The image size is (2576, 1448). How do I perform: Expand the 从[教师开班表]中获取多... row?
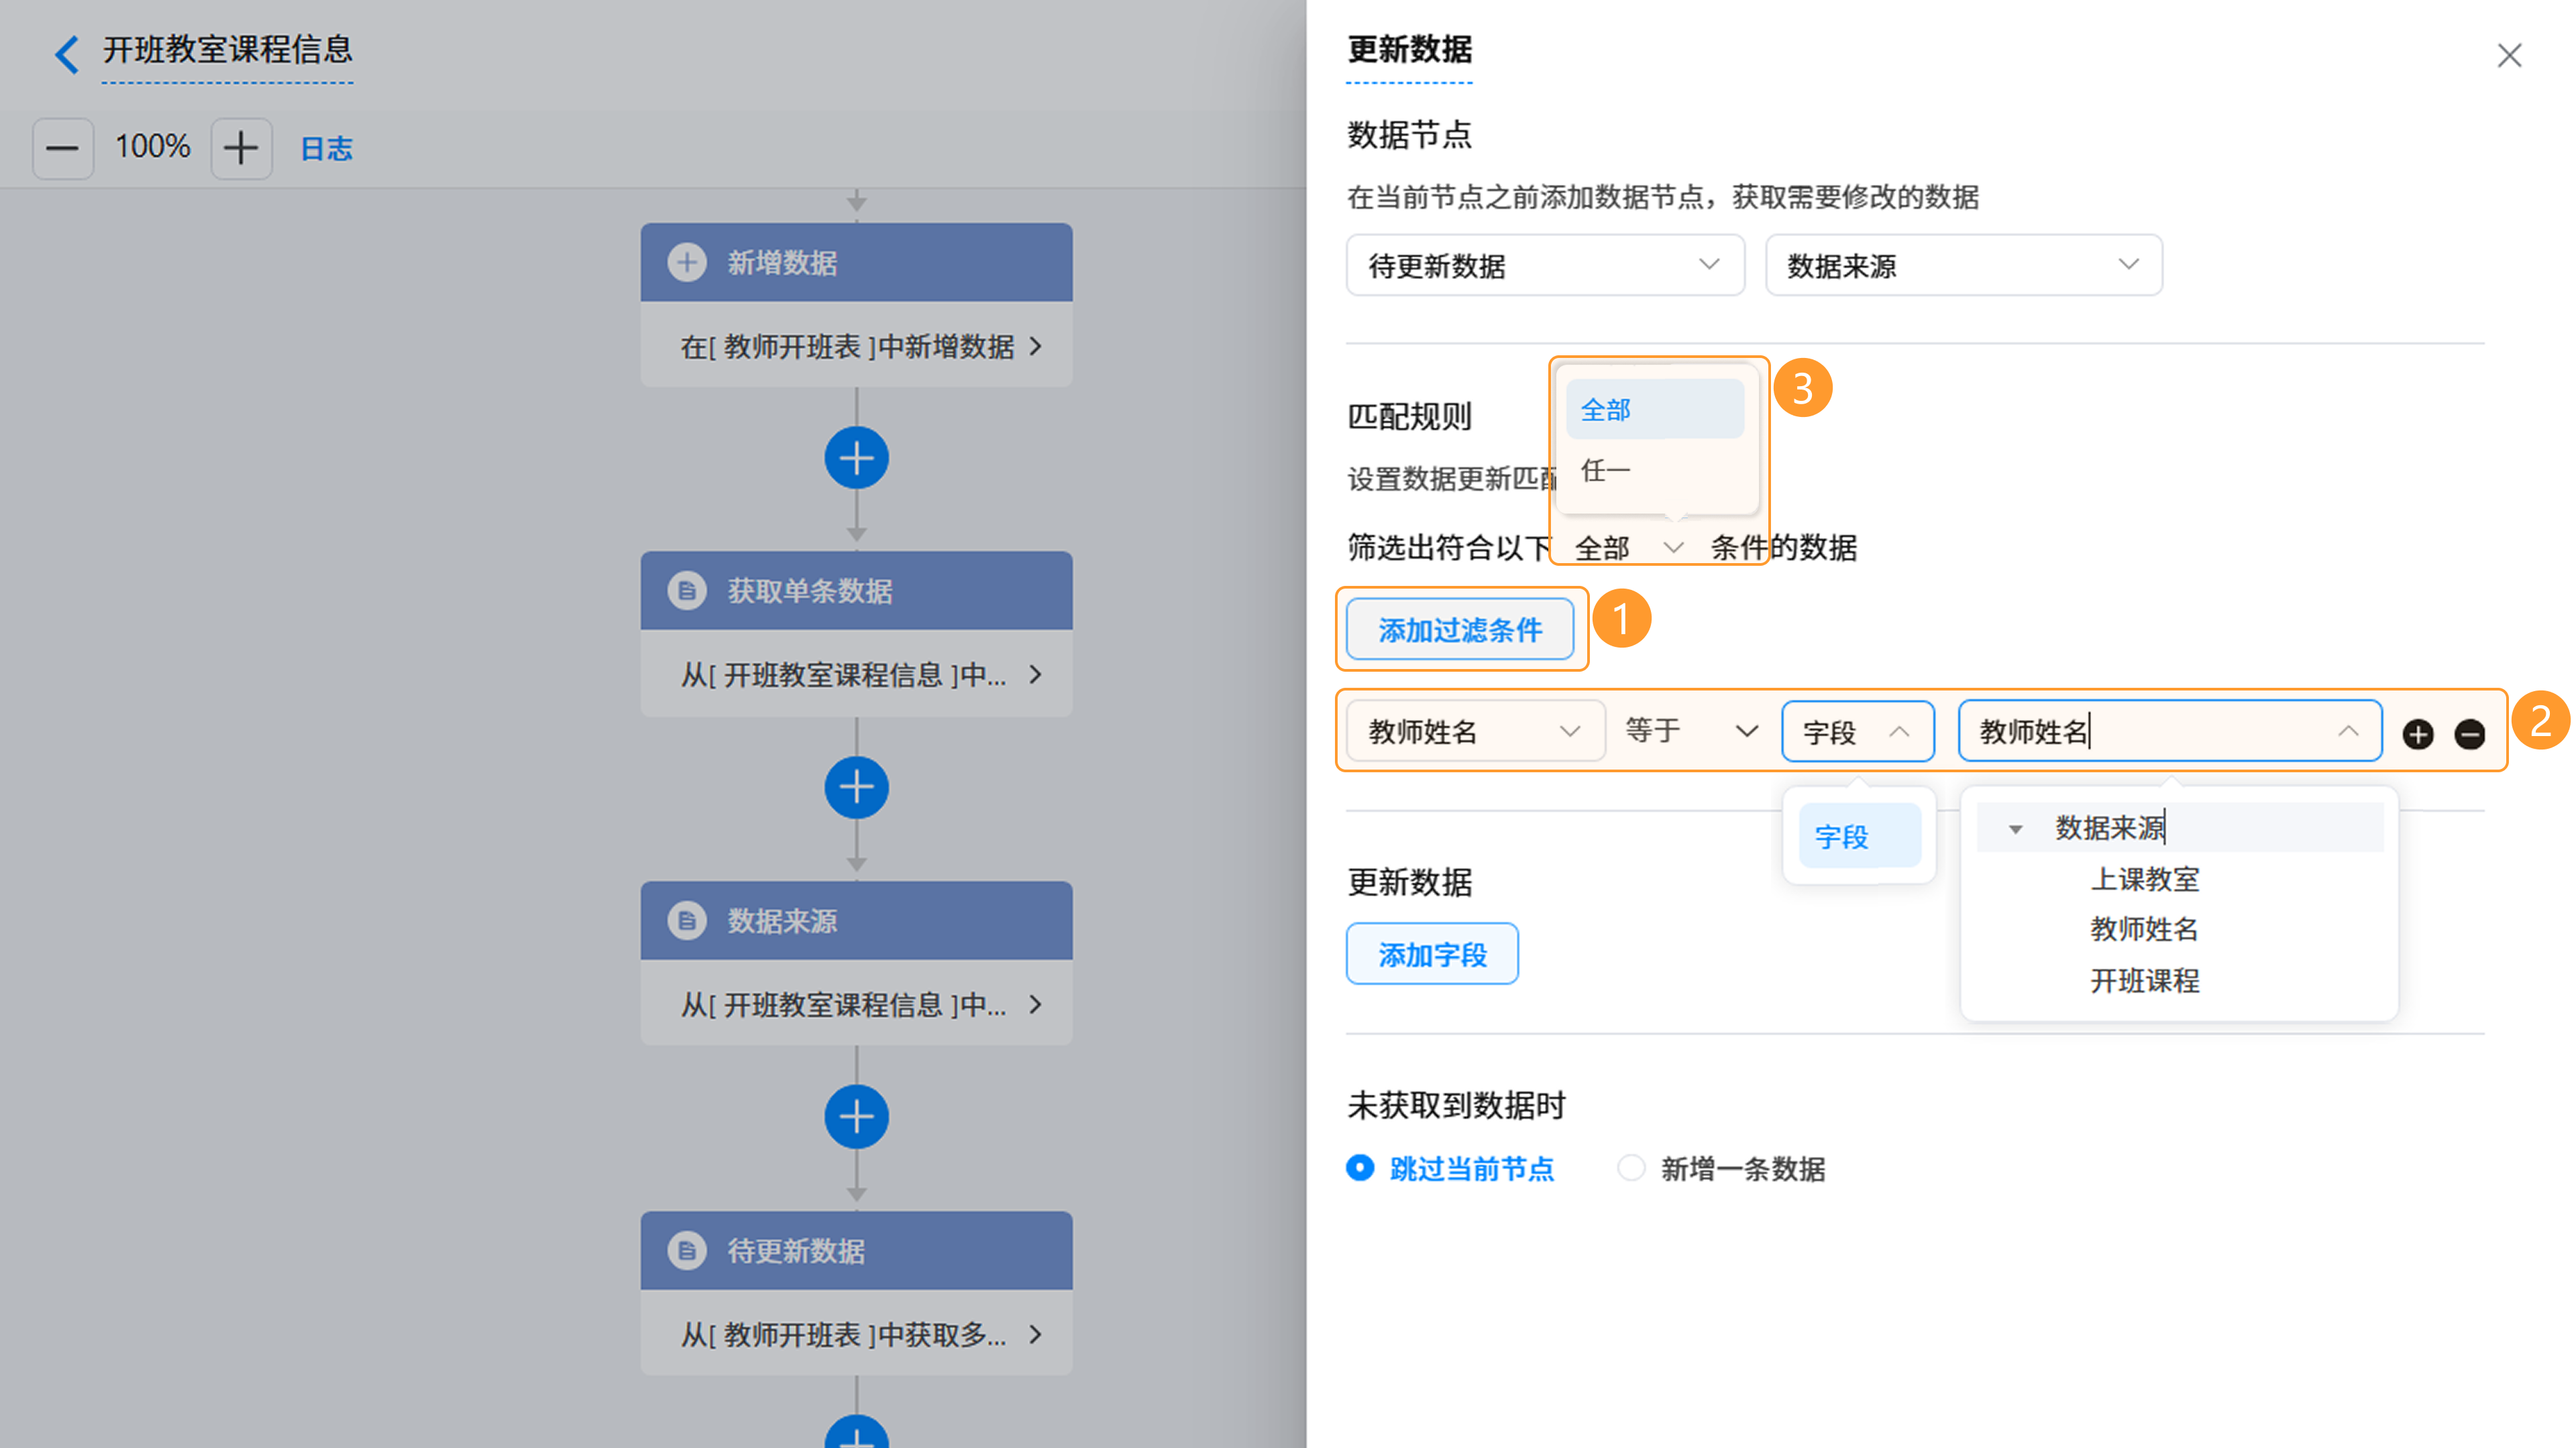coord(856,1334)
